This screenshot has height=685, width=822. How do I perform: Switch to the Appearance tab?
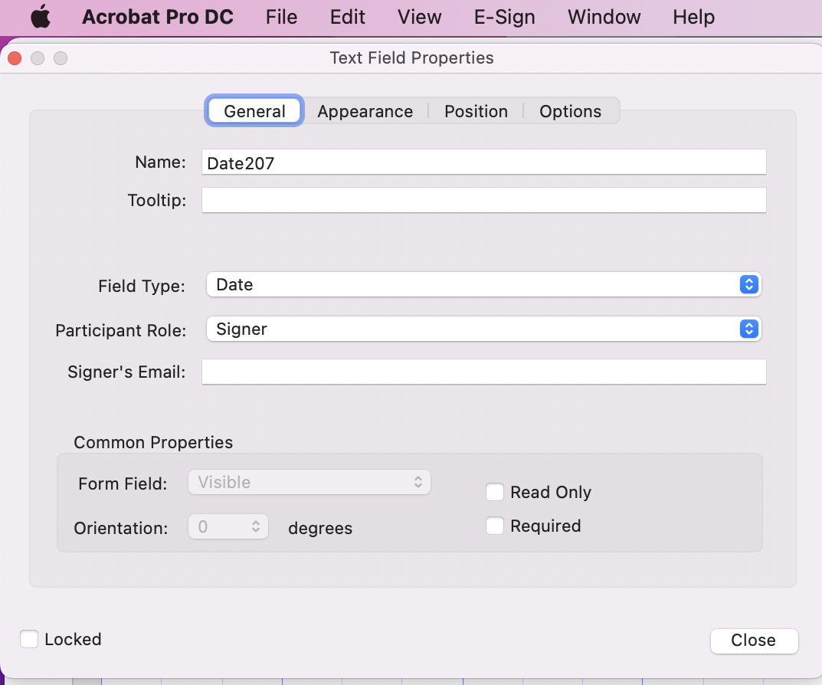[365, 111]
